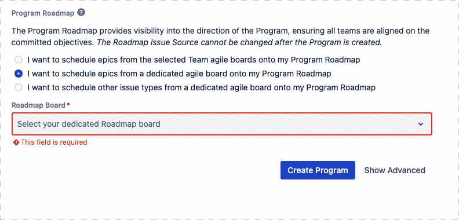Click the Create Program button
The width and height of the screenshot is (459, 220).
tap(318, 170)
